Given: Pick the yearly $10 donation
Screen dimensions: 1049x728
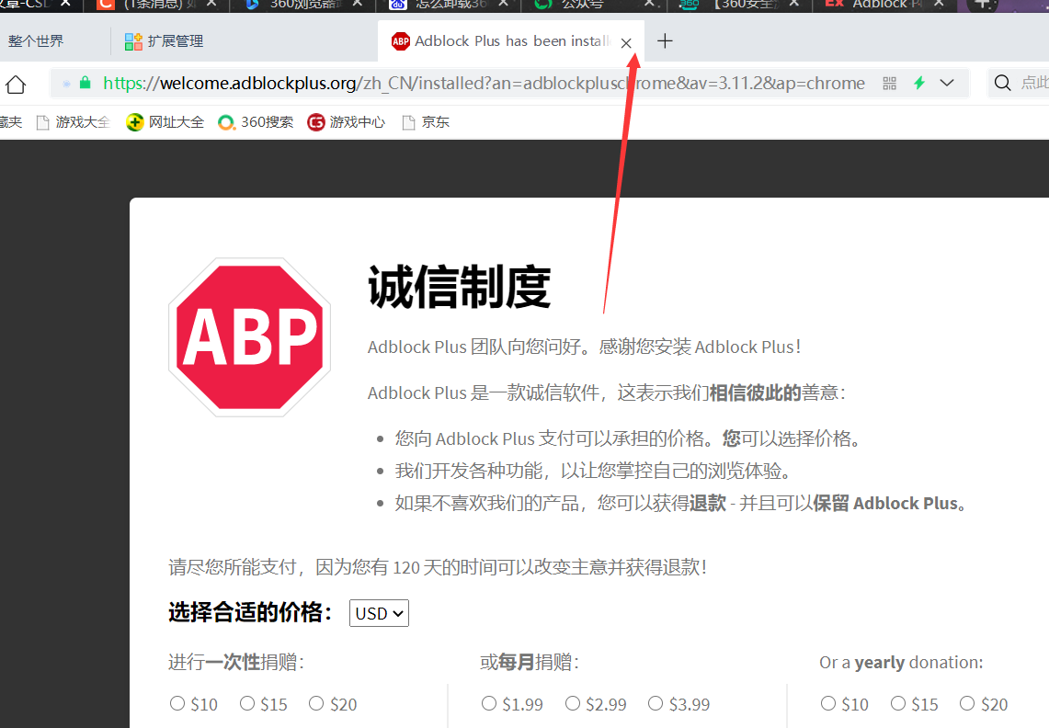Looking at the screenshot, I should [828, 703].
